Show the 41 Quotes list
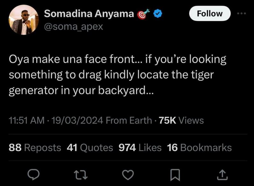This screenshot has height=186, width=254. (x=90, y=147)
